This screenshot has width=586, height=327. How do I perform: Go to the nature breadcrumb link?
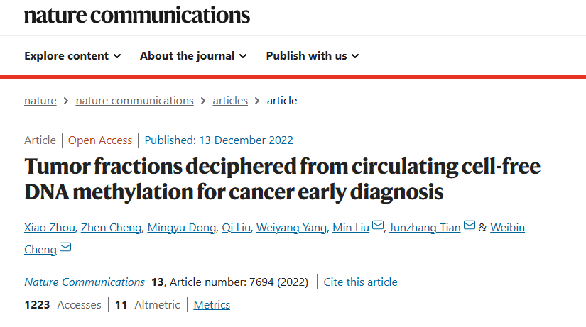(x=40, y=101)
